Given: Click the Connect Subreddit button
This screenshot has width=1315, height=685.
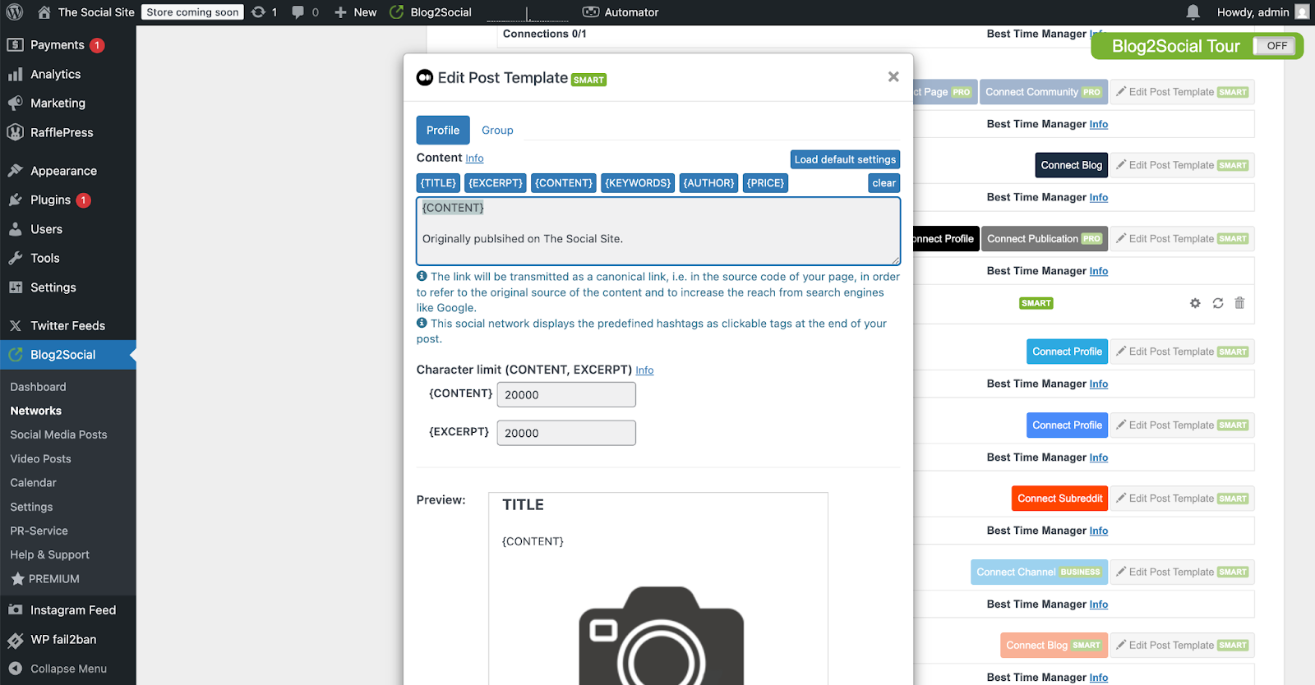Looking at the screenshot, I should [1059, 499].
